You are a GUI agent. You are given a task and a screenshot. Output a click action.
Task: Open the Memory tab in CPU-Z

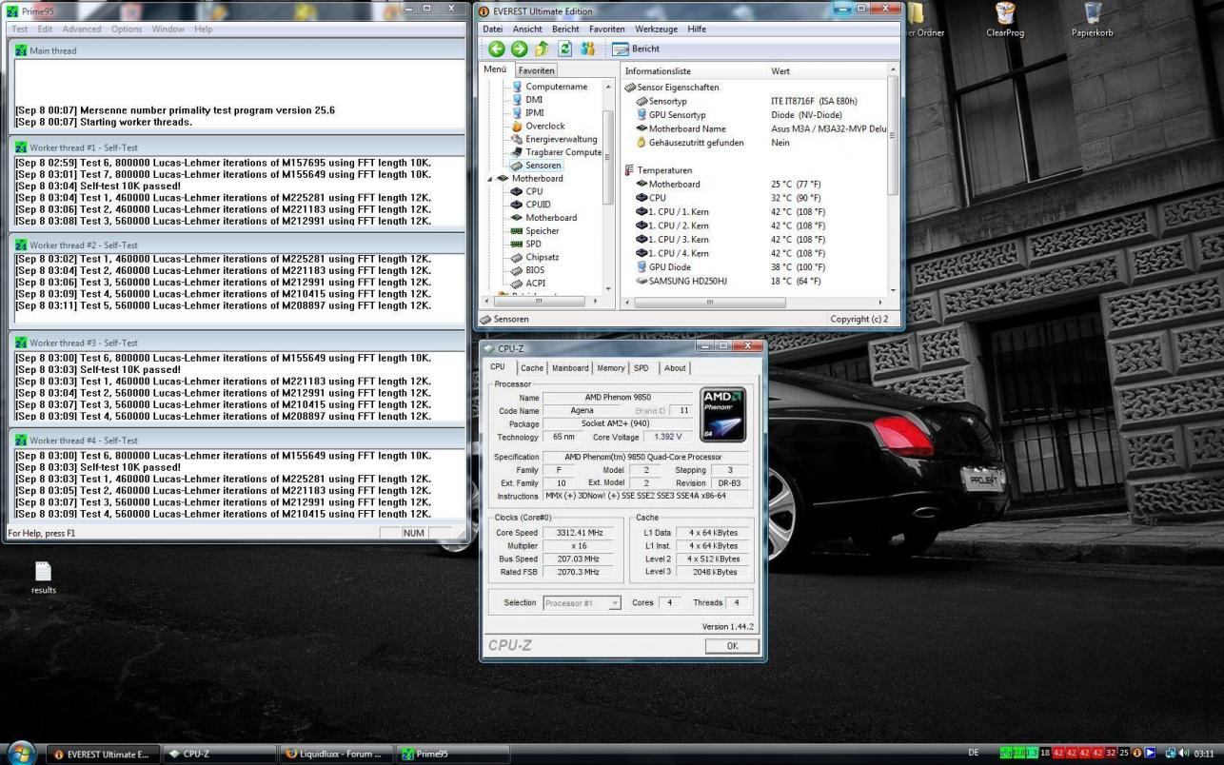click(611, 368)
